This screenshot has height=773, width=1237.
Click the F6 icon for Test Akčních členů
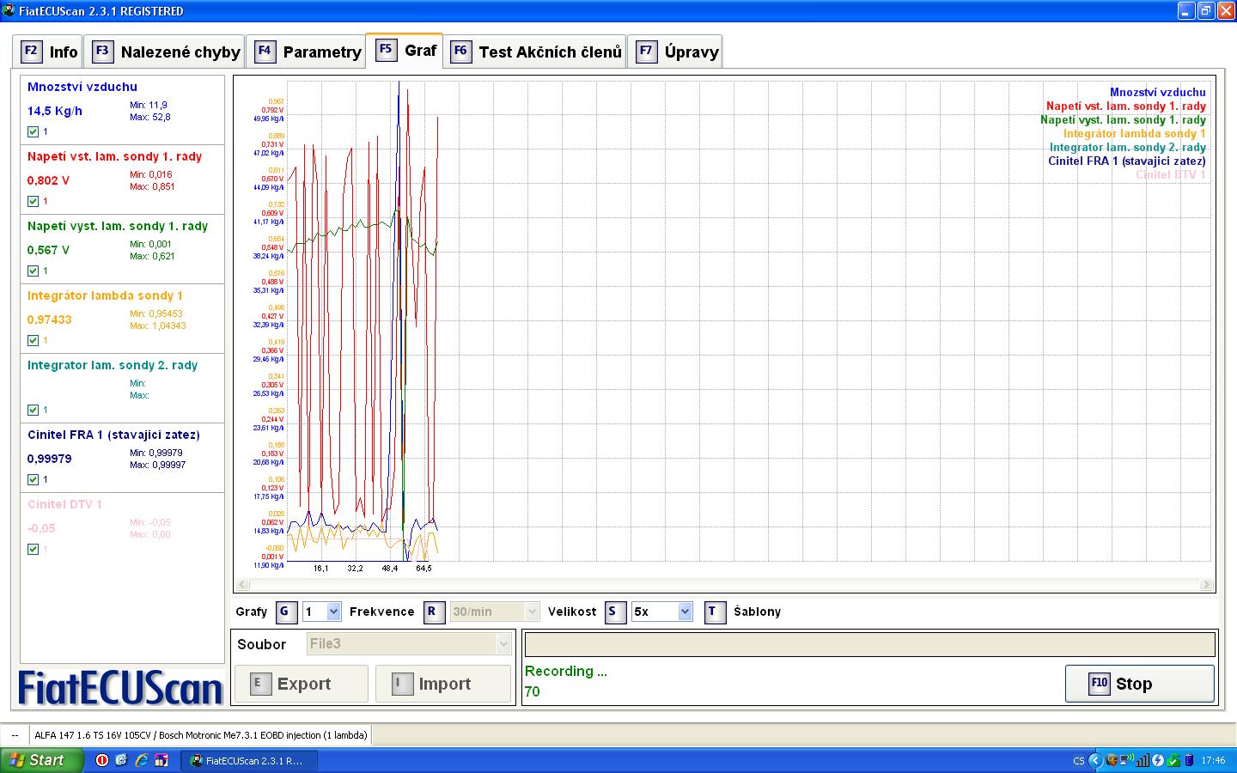tap(460, 51)
